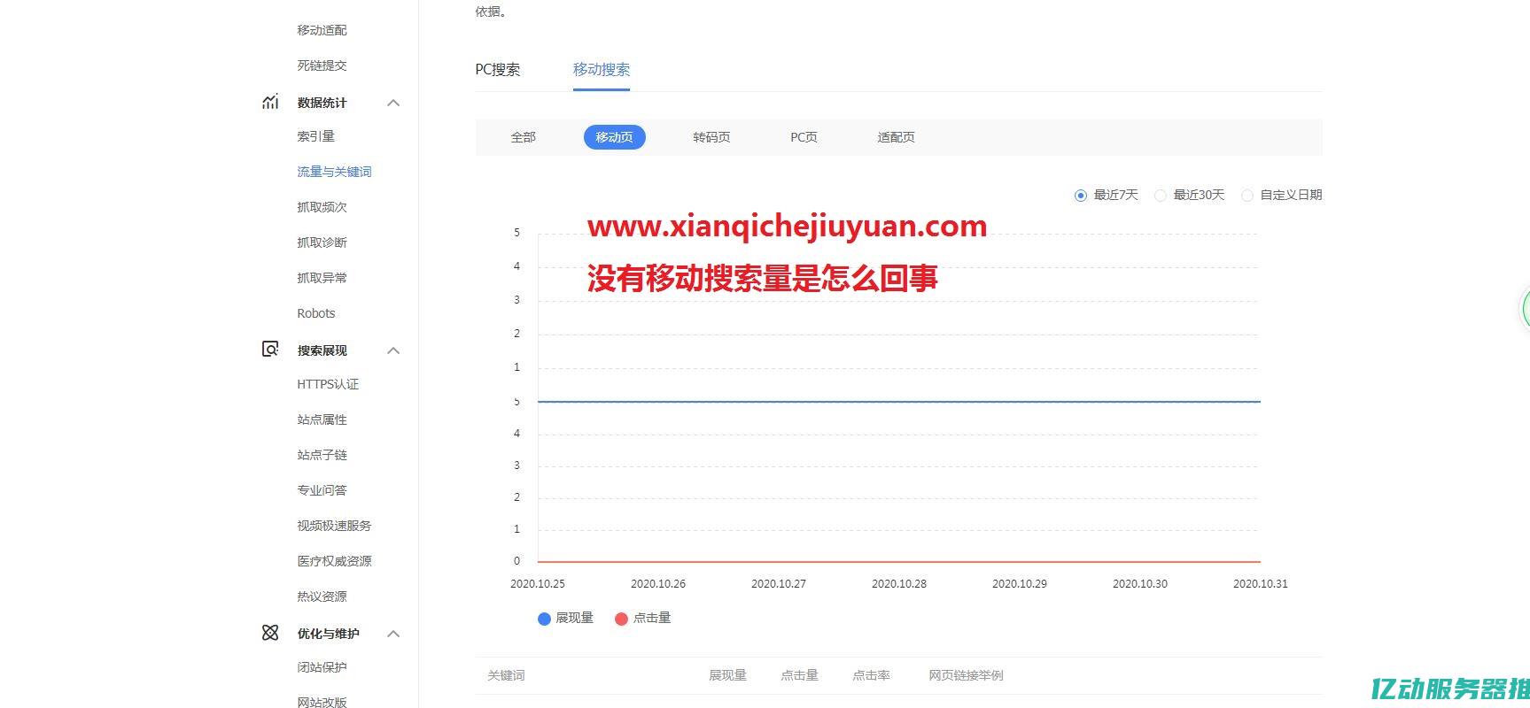Select the 适配页 filter

896,137
